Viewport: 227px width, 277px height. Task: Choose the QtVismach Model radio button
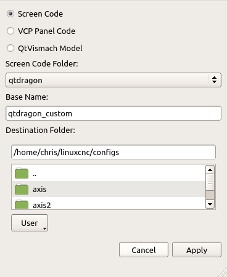pyautogui.click(x=10, y=48)
